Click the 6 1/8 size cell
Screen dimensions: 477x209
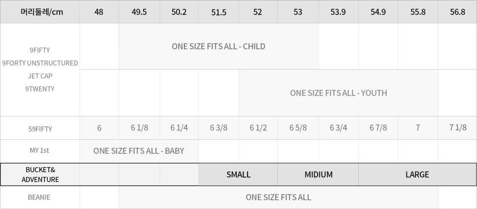(139, 128)
